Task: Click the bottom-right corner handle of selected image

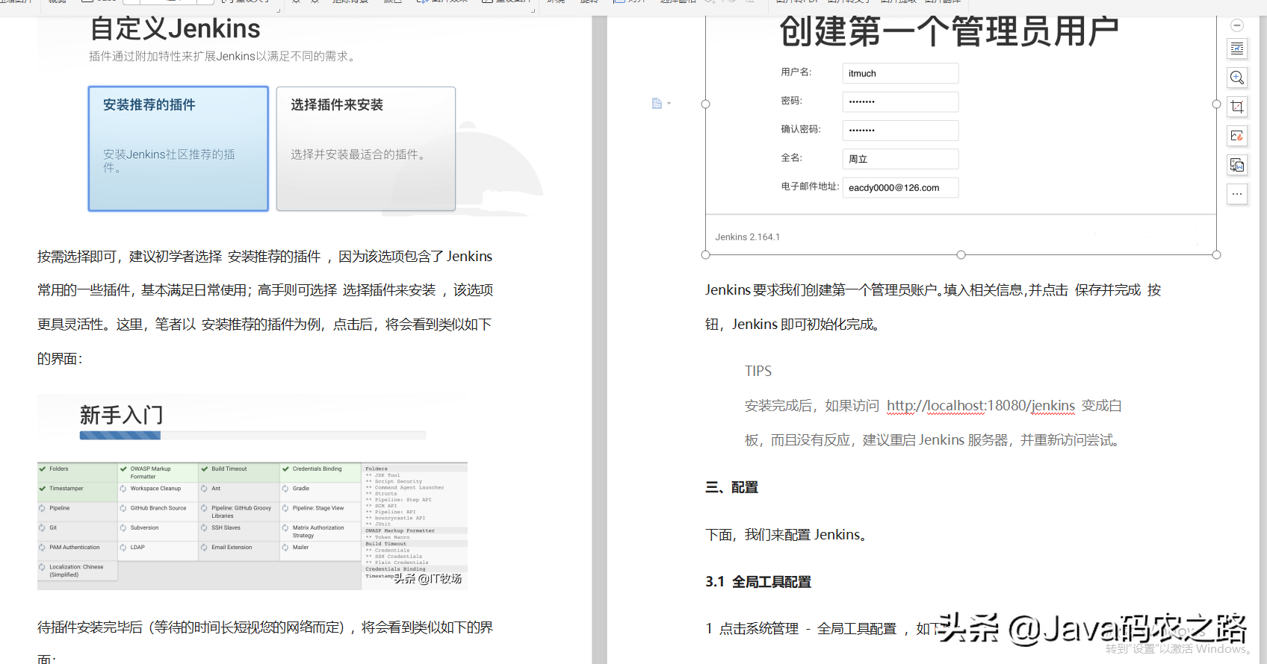Action: pyautogui.click(x=1216, y=255)
